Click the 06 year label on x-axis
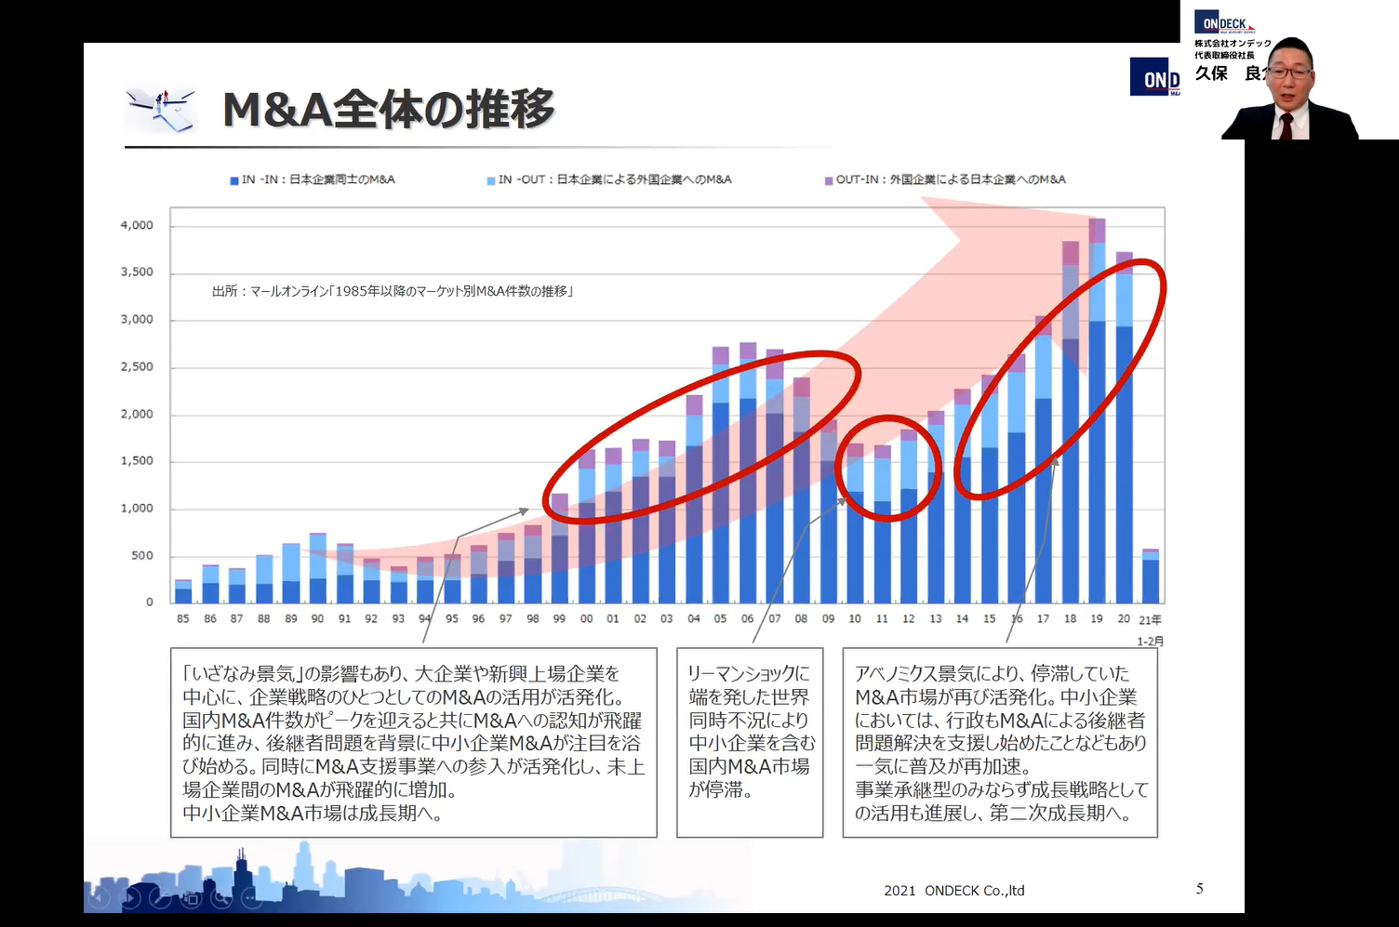The width and height of the screenshot is (1399, 927). 747,618
